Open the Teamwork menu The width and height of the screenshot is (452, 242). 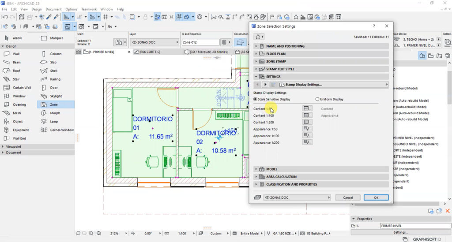tap(89, 9)
